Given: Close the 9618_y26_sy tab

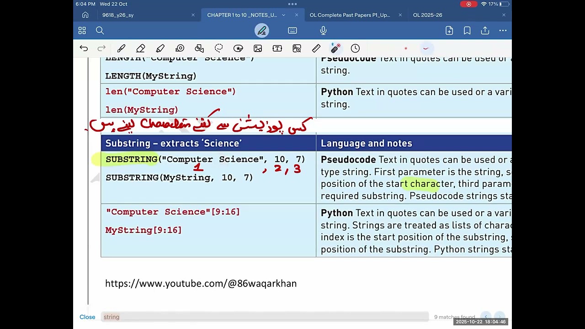Looking at the screenshot, I should pyautogui.click(x=193, y=15).
